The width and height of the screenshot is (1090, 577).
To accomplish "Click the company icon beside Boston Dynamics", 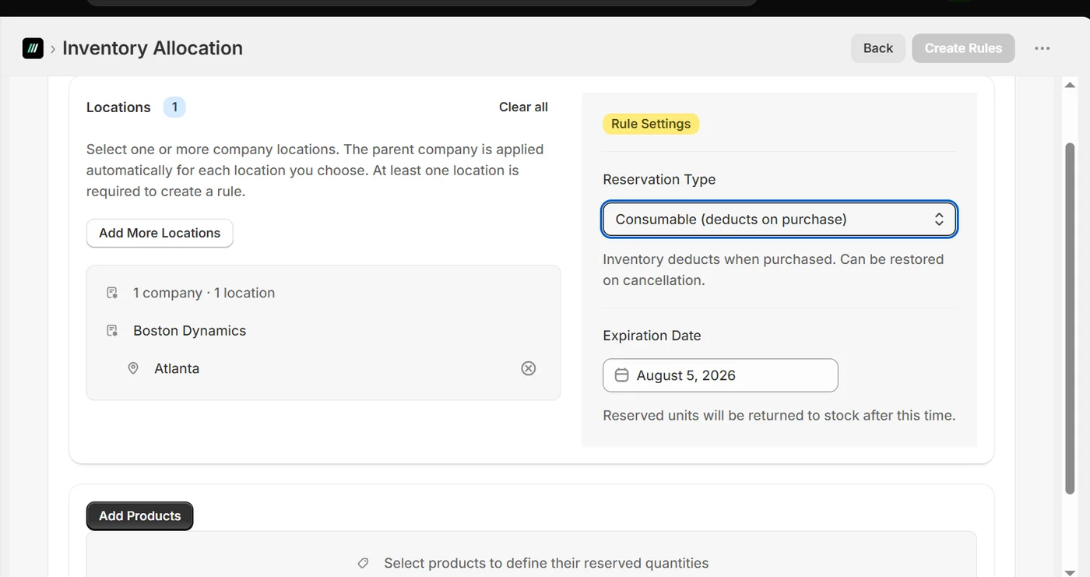I will (x=112, y=331).
